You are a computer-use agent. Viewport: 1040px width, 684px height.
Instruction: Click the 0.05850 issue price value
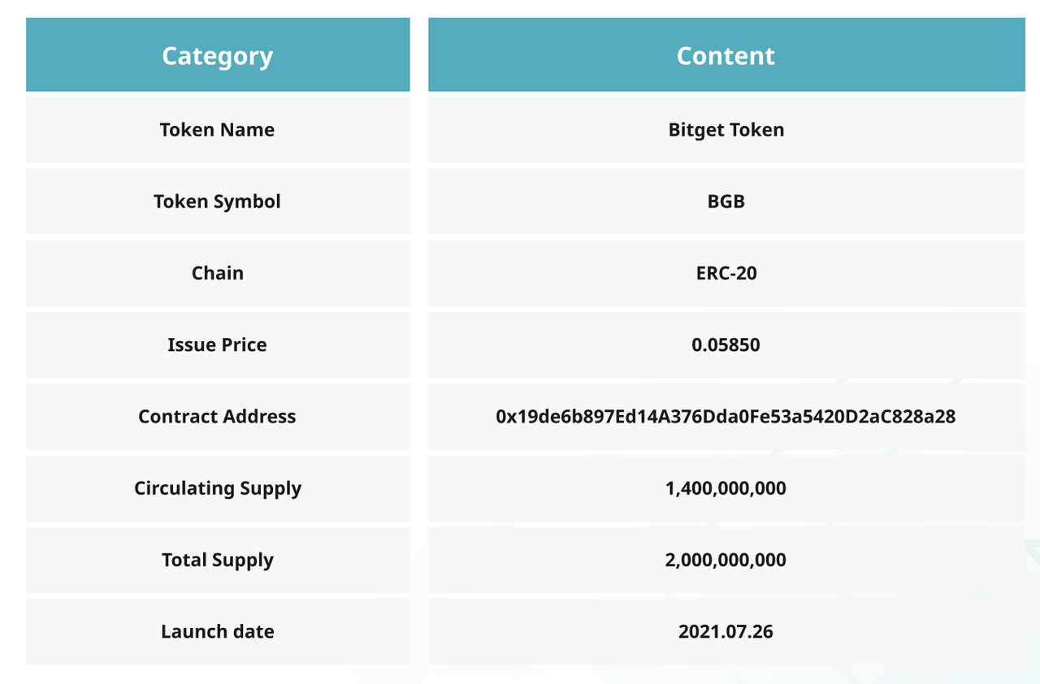[x=726, y=344]
